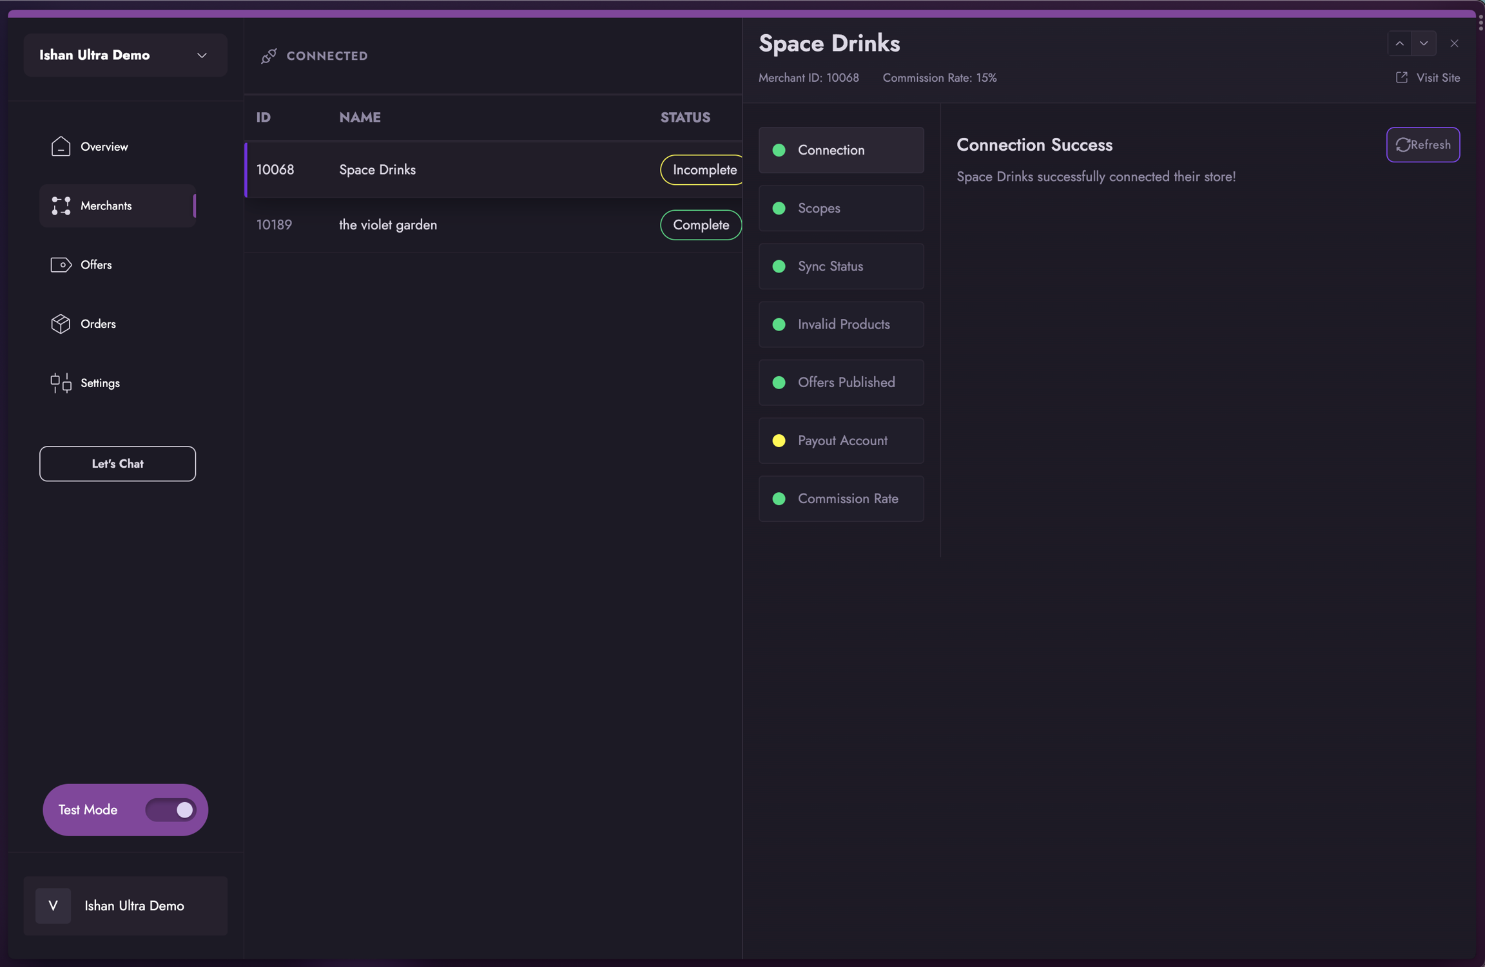Click the Overview home icon

61,147
